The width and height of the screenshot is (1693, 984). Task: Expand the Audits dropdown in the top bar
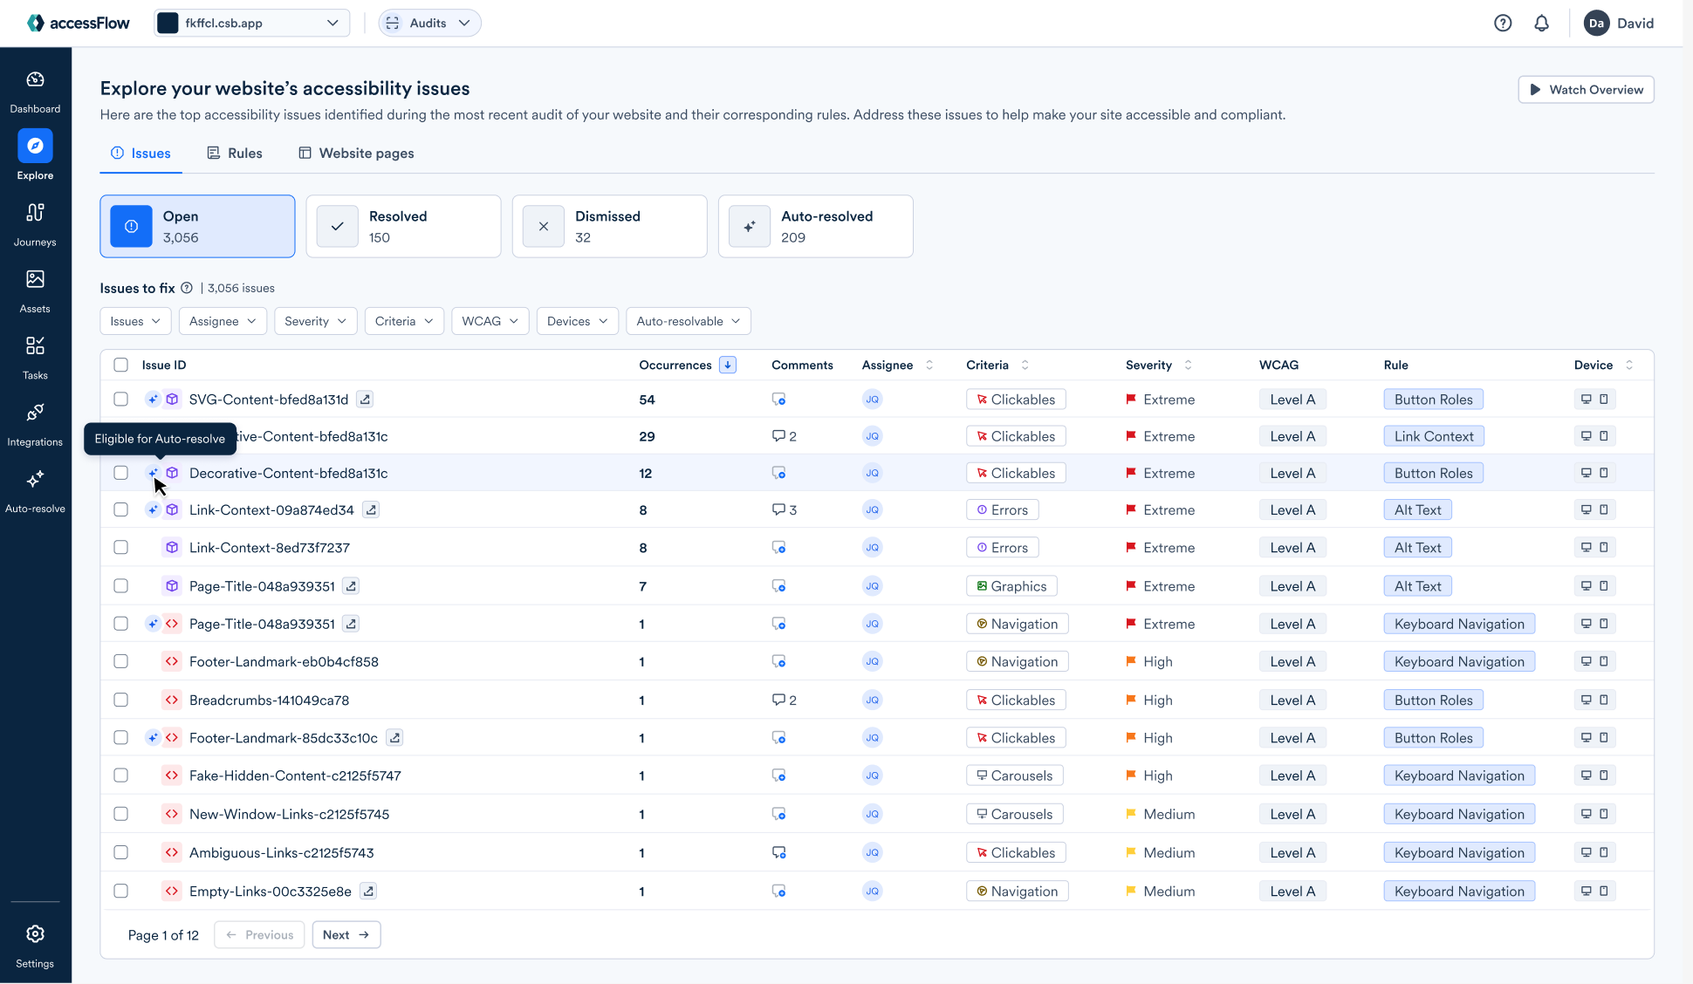[x=428, y=23]
